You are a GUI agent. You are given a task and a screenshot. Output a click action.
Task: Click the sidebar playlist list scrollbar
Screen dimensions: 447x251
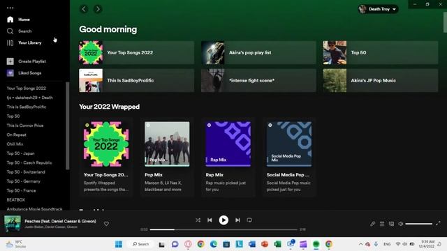point(68,125)
